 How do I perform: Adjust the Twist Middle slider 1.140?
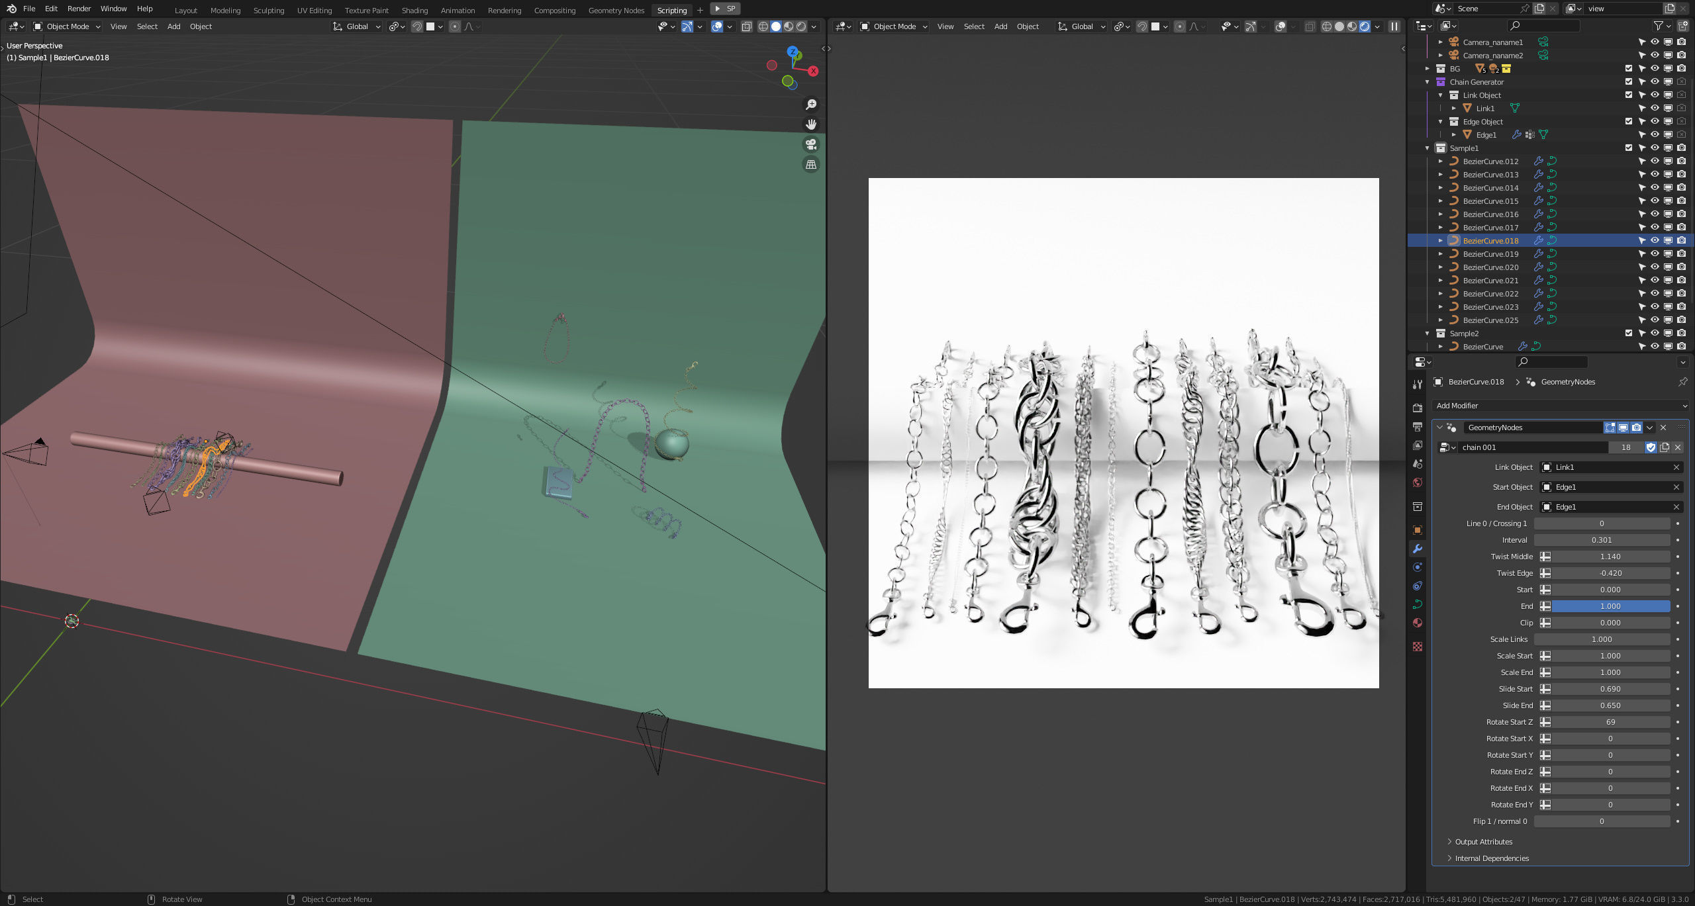[x=1610, y=557]
